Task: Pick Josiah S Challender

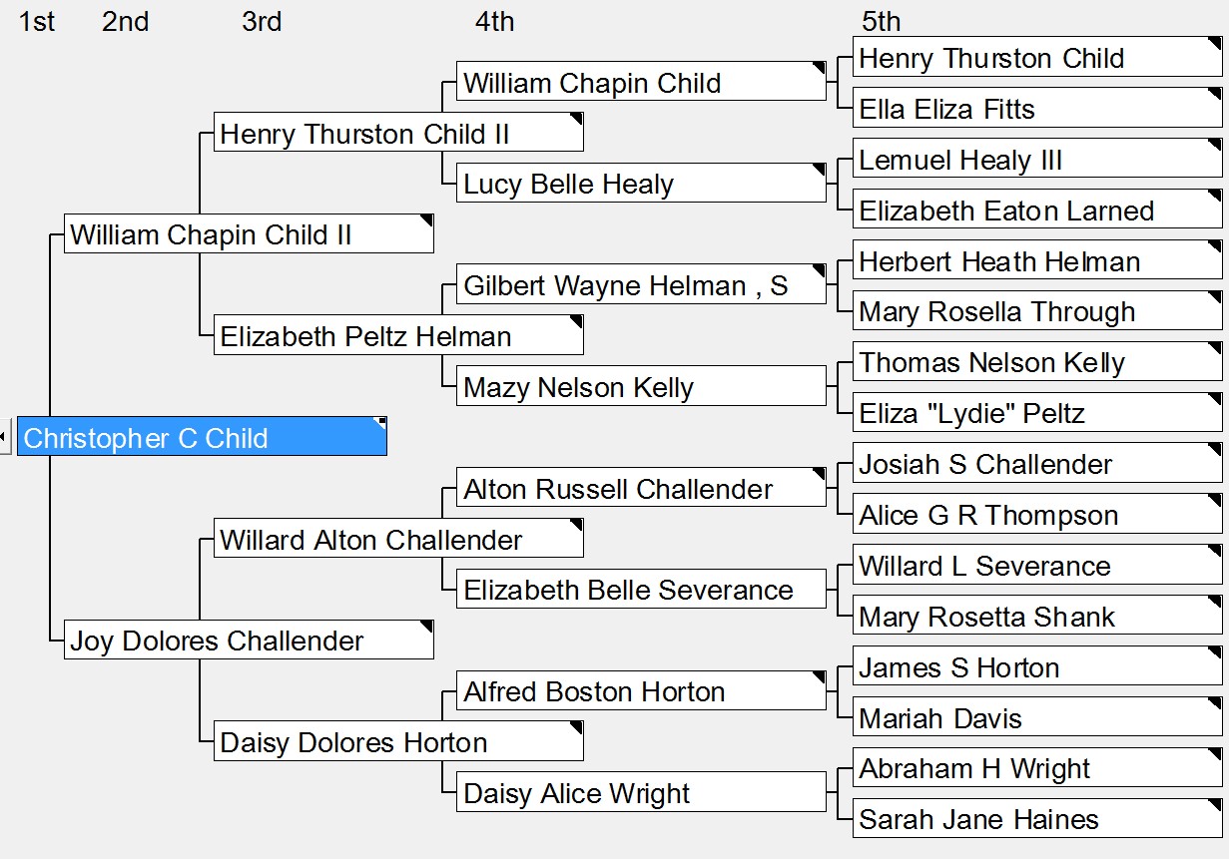Action: pos(1037,463)
